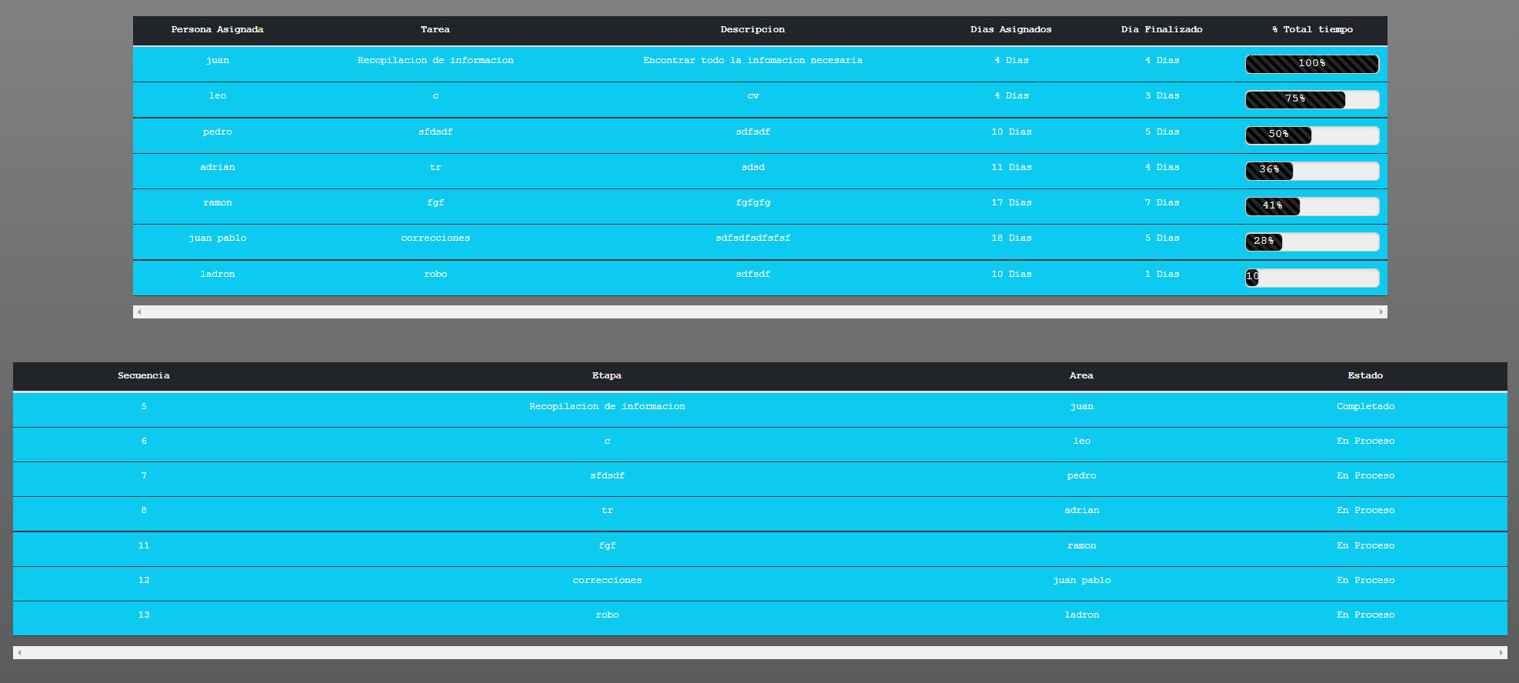Click the Persona Asignada column header
Viewport: 1519px width, 683px height.
click(218, 29)
